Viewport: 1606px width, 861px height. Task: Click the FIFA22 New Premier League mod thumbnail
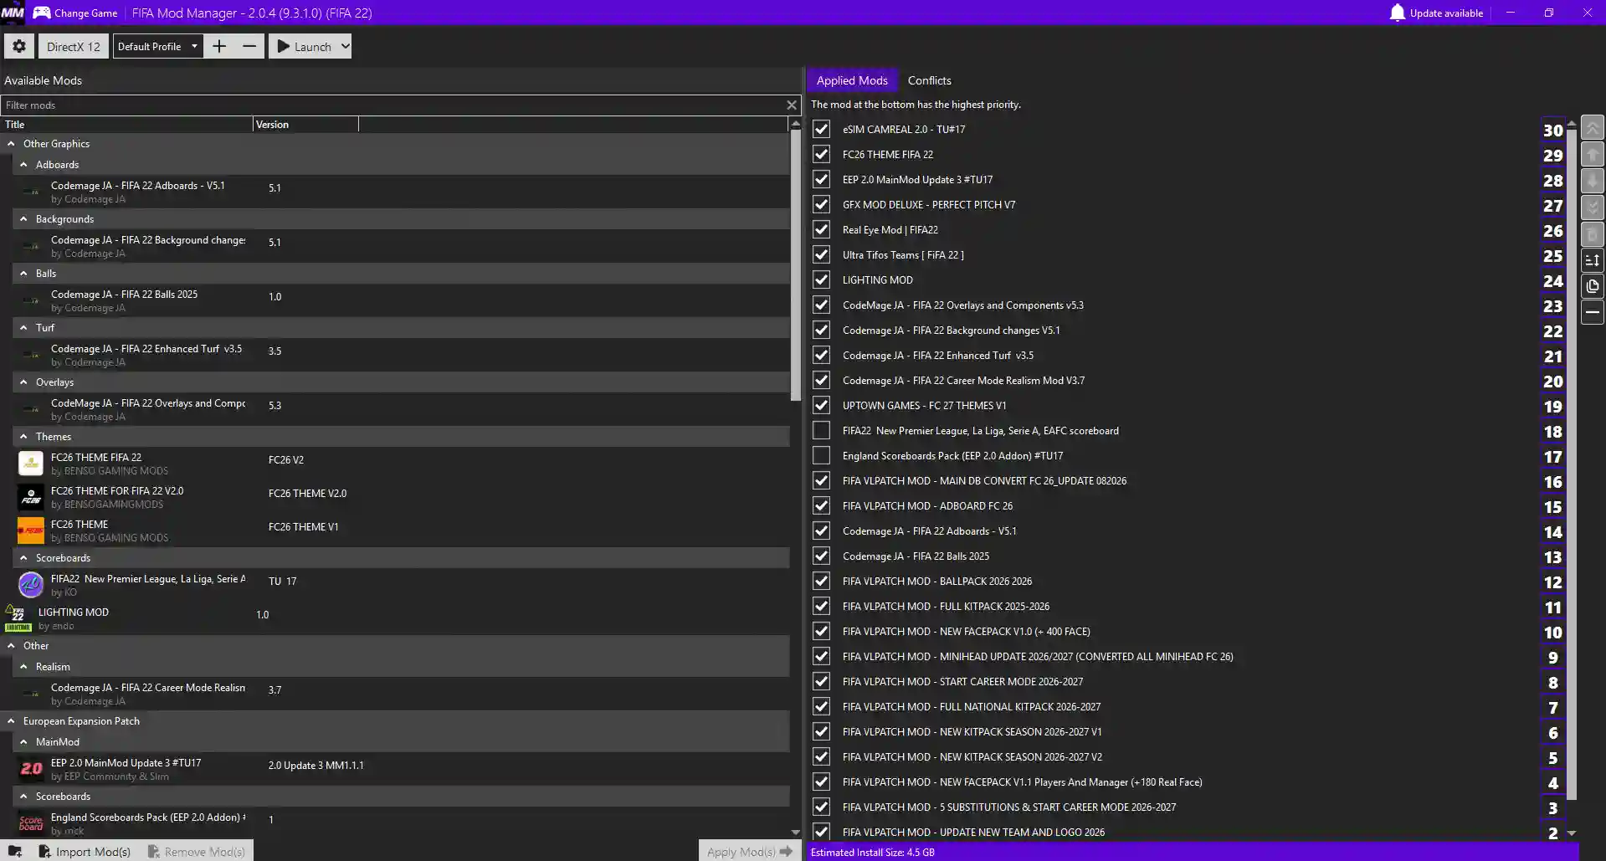(31, 585)
